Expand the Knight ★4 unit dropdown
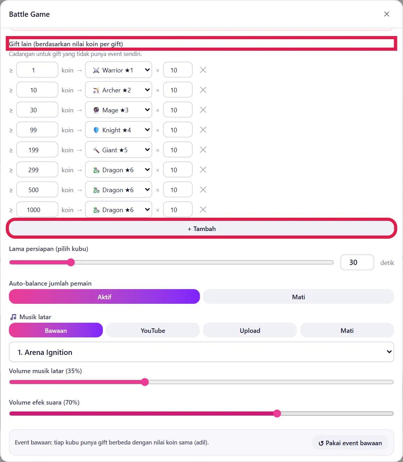Viewport: 403px width, 462px height. 119,130
